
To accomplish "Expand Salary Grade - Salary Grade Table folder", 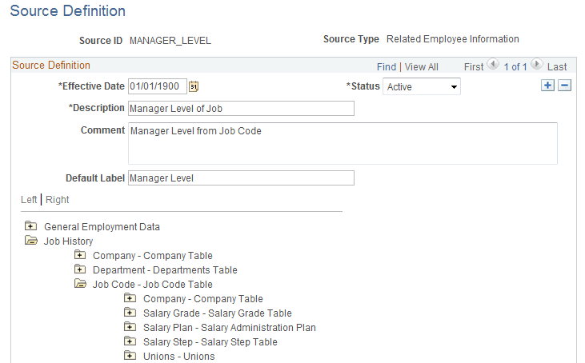I will 130,312.
